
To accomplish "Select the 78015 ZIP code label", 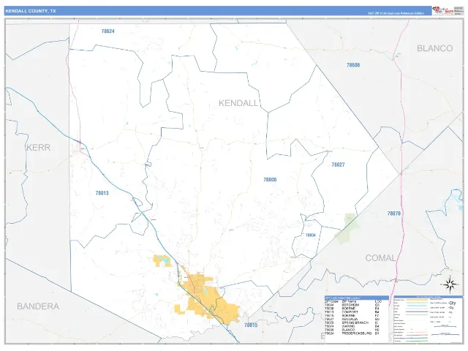I will click(x=251, y=325).
